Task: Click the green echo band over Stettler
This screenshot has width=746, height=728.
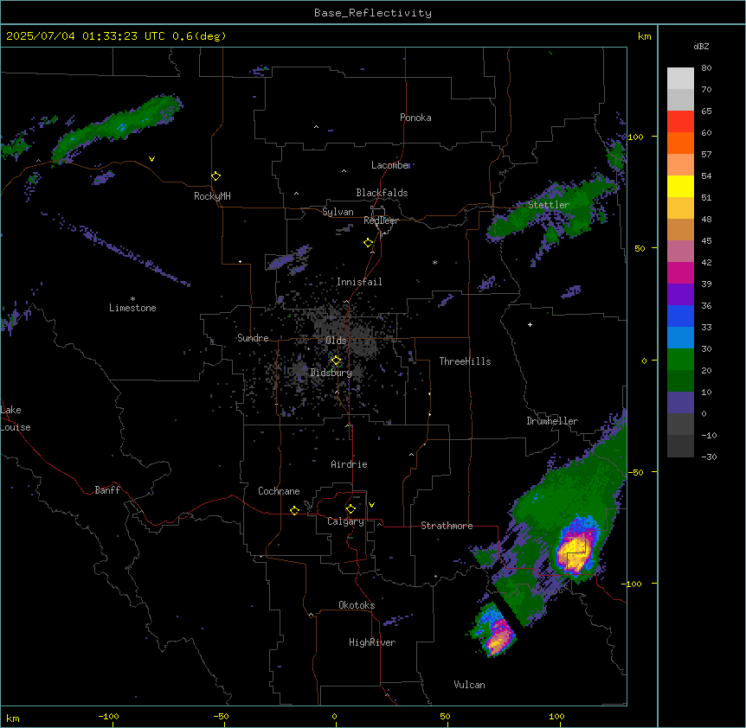Action: click(552, 209)
